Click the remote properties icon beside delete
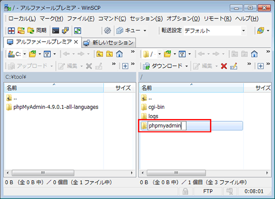275x199 pixels. coord(234,66)
